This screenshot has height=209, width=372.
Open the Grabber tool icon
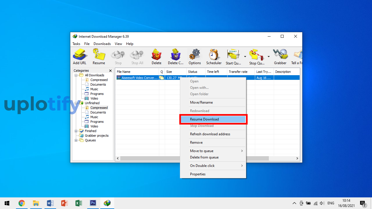[x=280, y=57]
